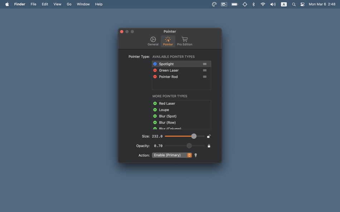
Task: Click the Size value 232.0
Action: 157,136
